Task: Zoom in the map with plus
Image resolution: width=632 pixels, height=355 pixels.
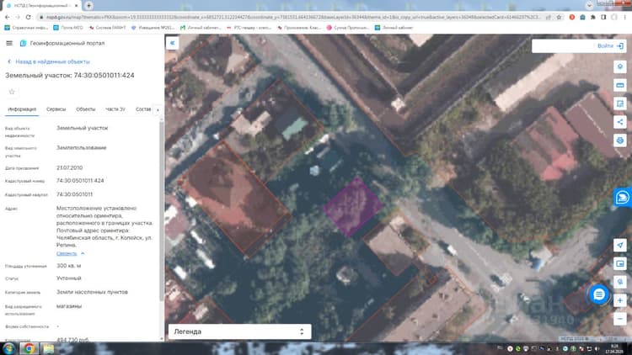Action: coord(620,300)
